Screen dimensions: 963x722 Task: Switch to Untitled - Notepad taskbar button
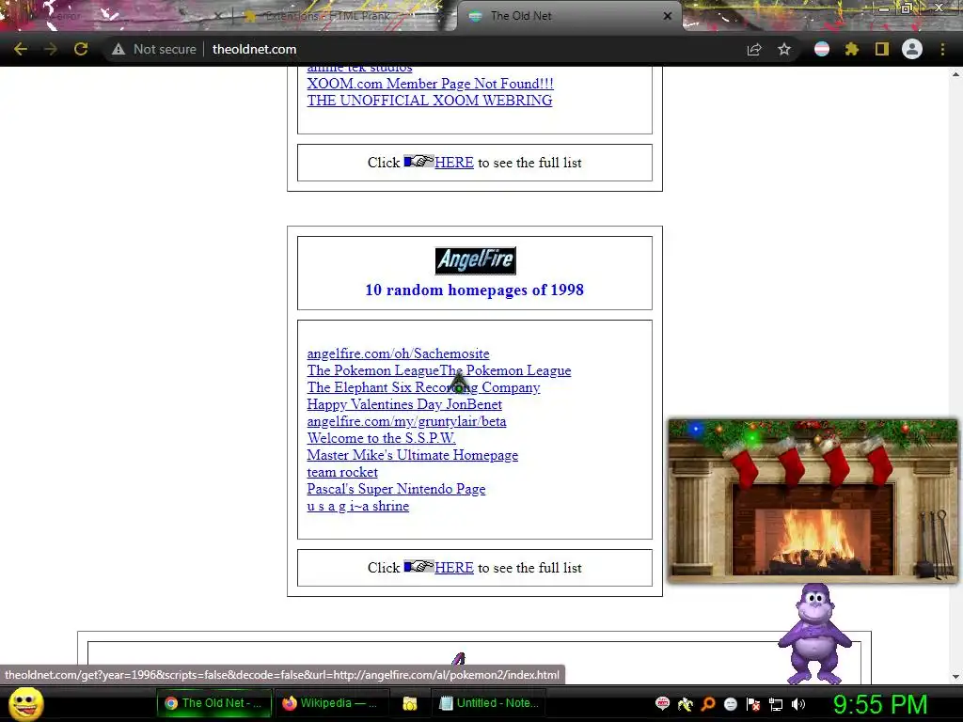[x=489, y=703]
